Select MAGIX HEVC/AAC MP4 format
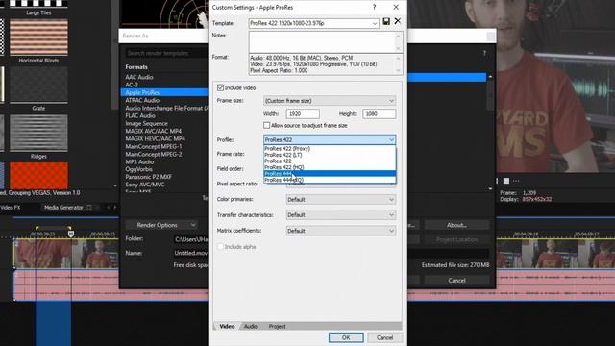 point(156,138)
